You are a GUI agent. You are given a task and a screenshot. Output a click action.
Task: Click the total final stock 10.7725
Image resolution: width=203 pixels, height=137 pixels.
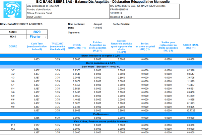pyautogui.click(x=191, y=110)
